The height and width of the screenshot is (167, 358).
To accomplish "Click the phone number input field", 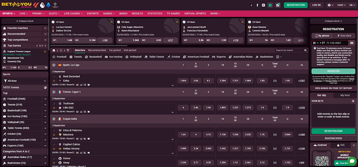I will pos(337,43).
